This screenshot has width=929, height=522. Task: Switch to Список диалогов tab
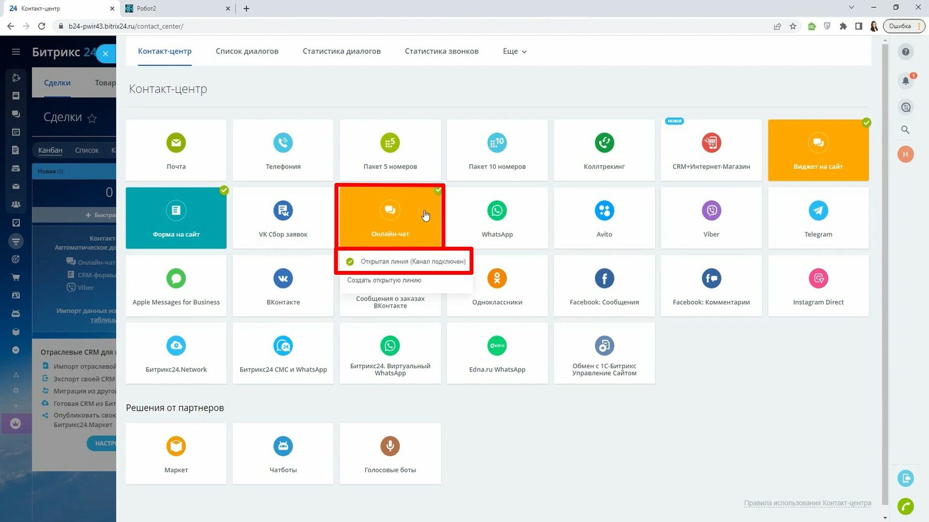[x=247, y=51]
